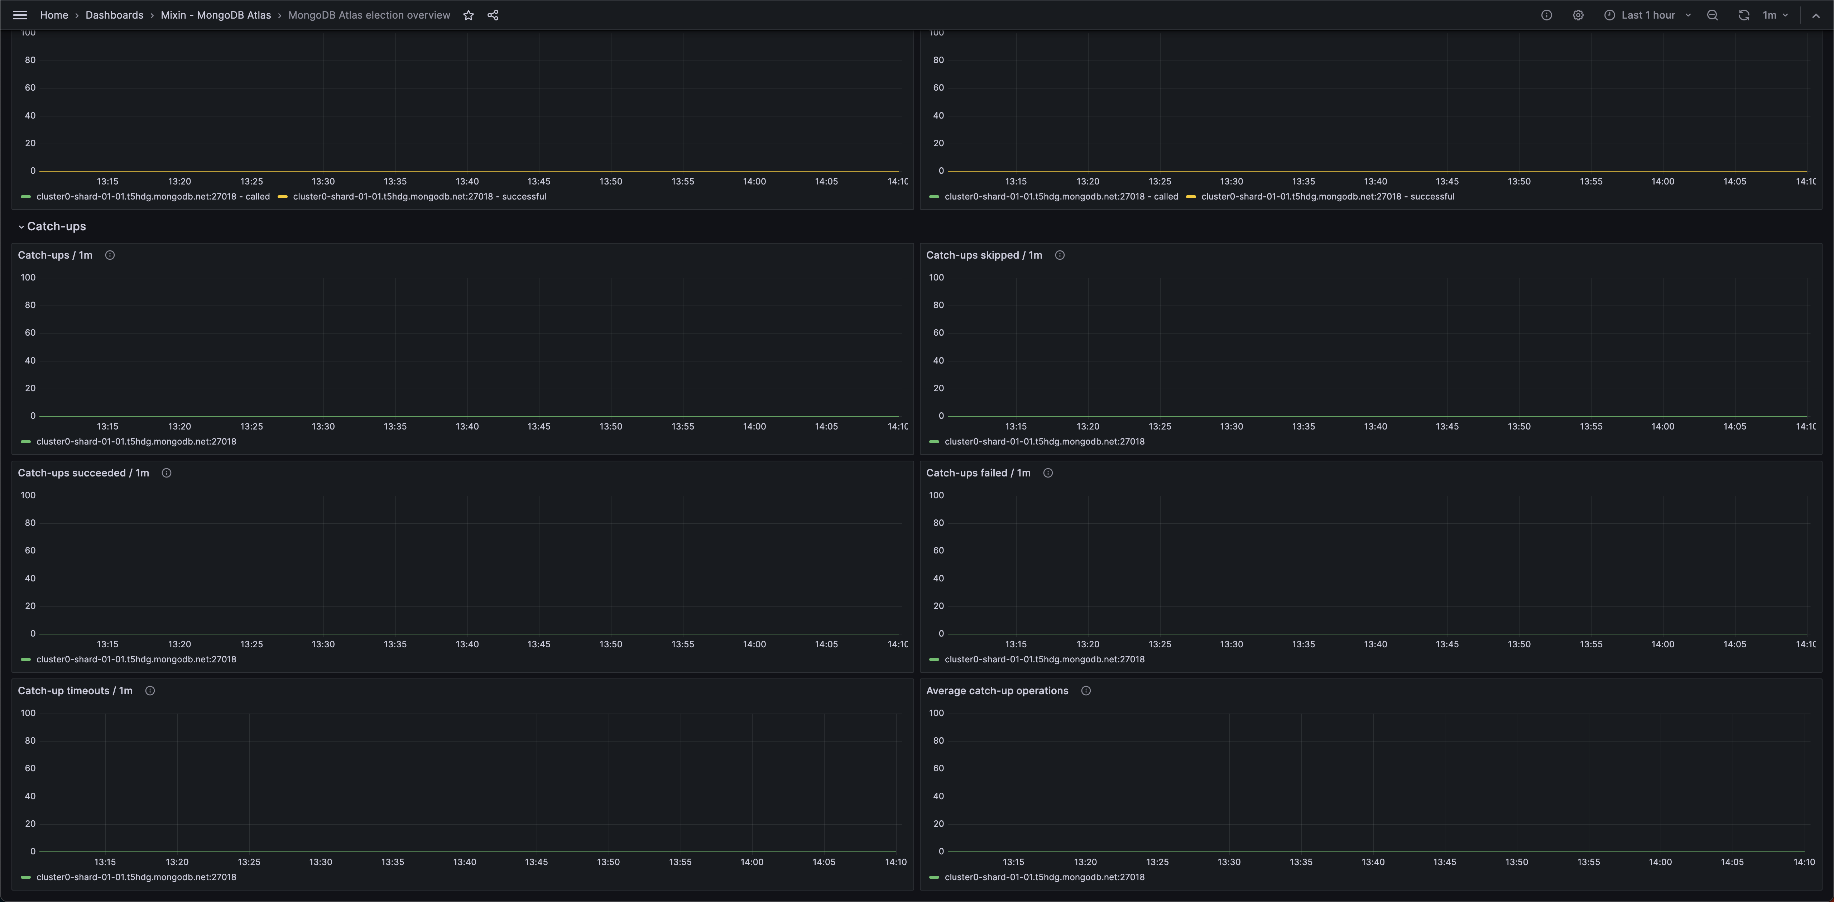Go to the Dashboards breadcrumb

[x=114, y=15]
